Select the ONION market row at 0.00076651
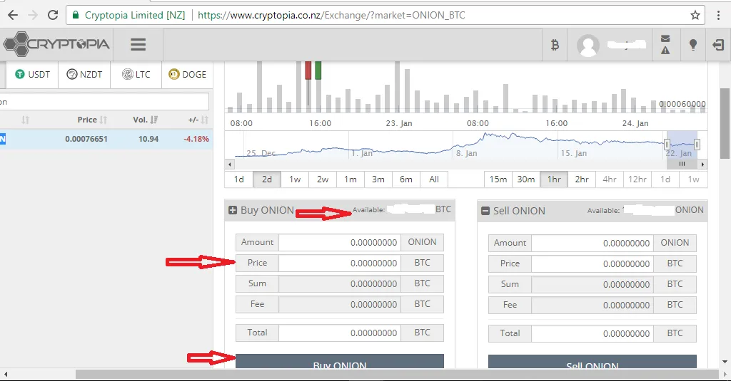This screenshot has height=381, width=731. (106, 139)
